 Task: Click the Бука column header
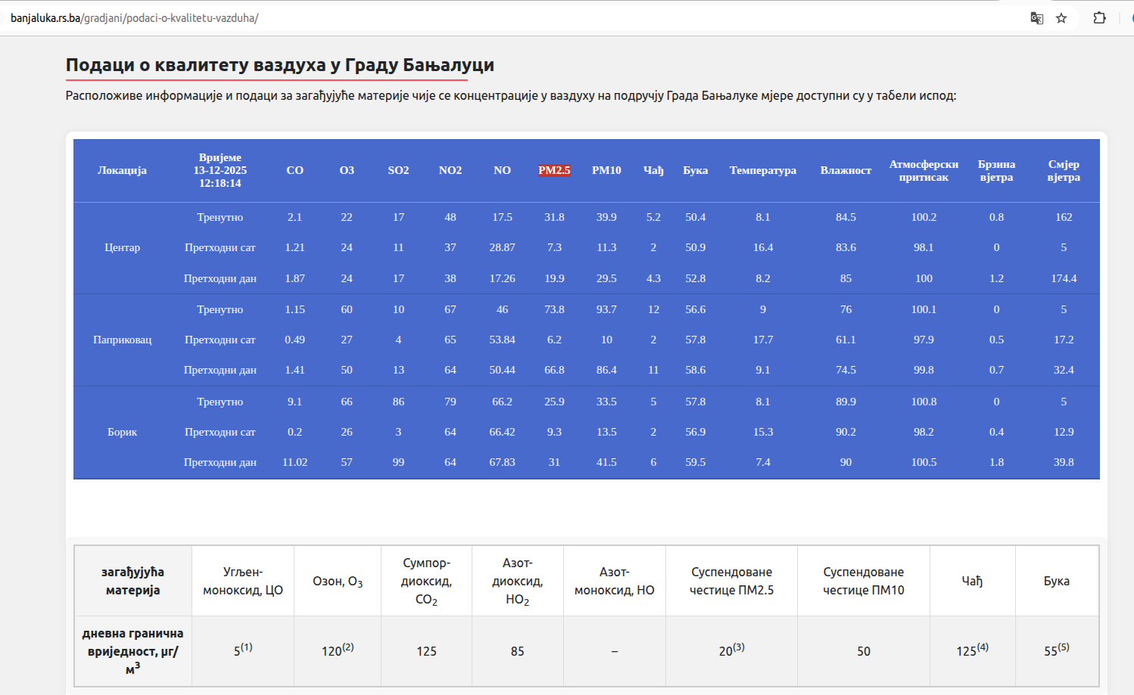[696, 170]
